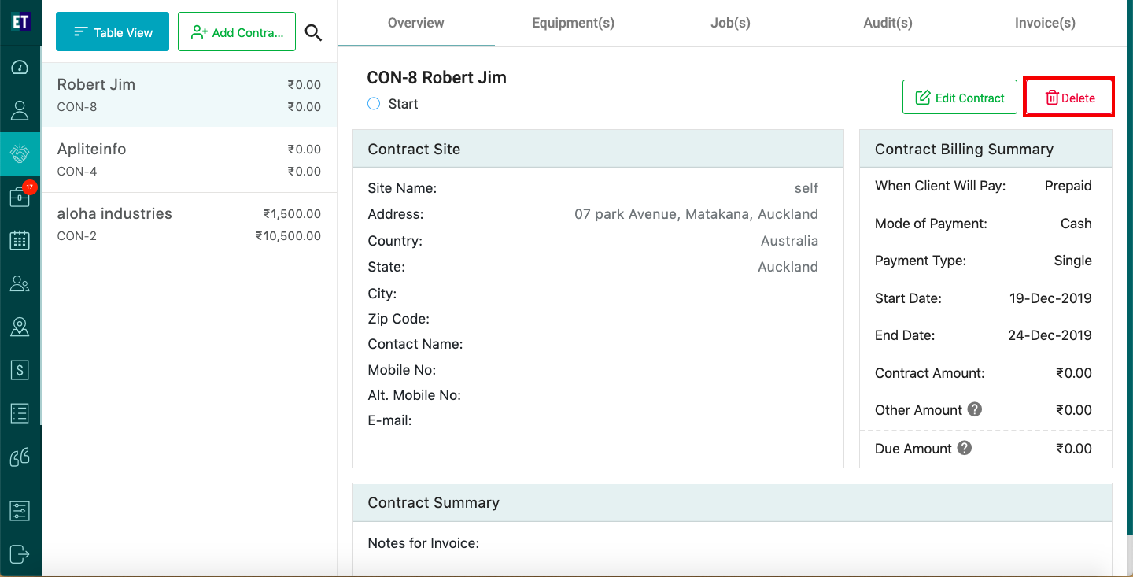Viewport: 1133px width, 577px height.
Task: Click the ₹1,500.00 amount
Action: coord(292,213)
